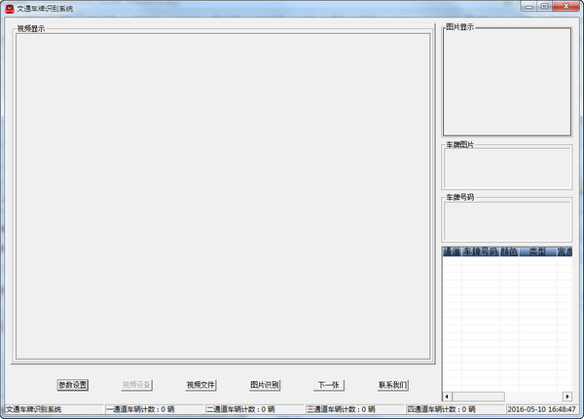Go to next image with 下一张
Viewport: 584px width, 419px height.
(328, 385)
